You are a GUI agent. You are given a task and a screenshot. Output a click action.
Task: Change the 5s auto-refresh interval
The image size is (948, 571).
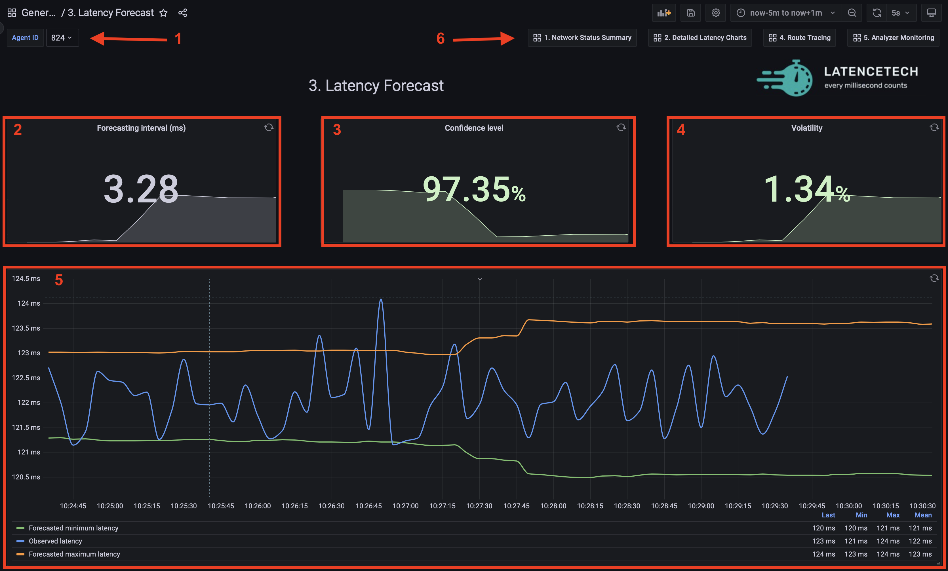point(900,12)
